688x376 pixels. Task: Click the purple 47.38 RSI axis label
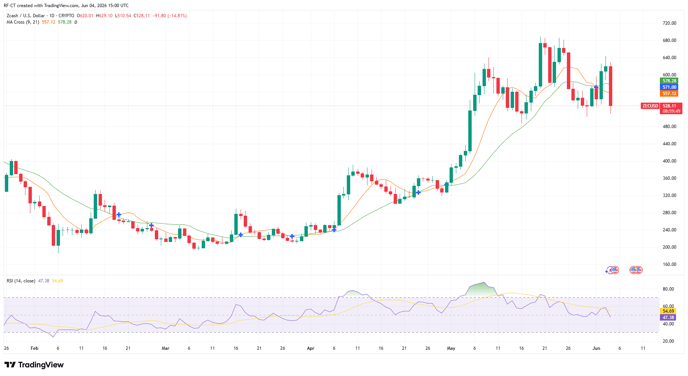[x=668, y=318]
